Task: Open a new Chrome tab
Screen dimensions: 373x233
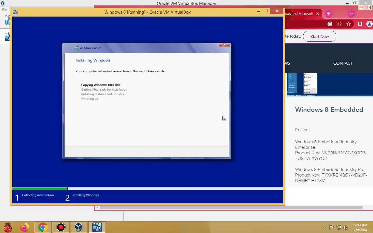Action: pos(328,14)
